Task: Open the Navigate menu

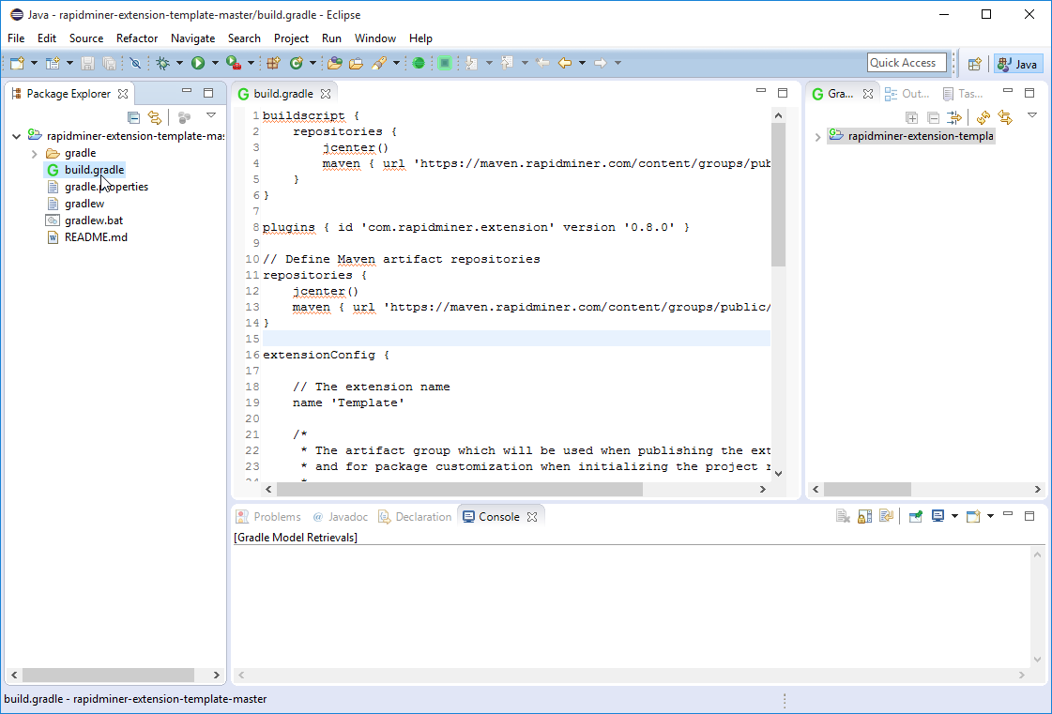Action: click(x=192, y=38)
